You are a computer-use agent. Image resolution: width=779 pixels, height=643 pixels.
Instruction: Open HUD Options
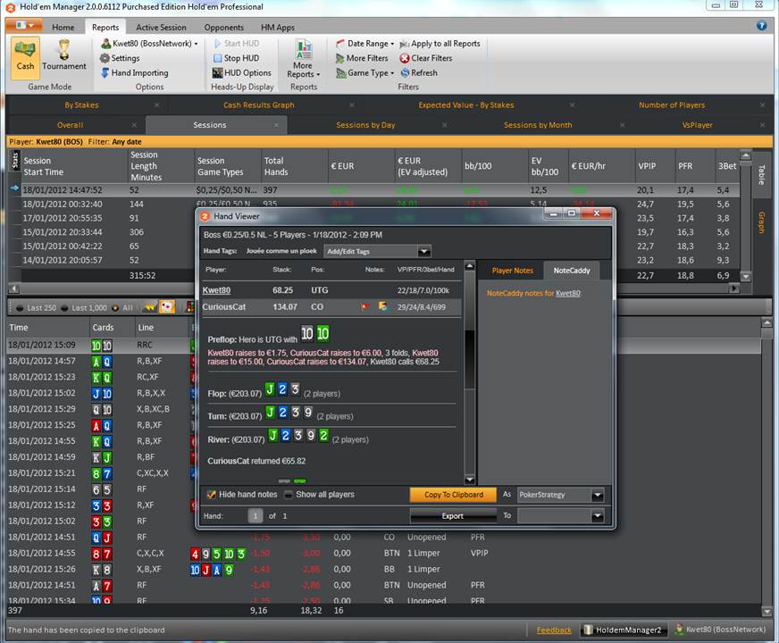click(241, 72)
